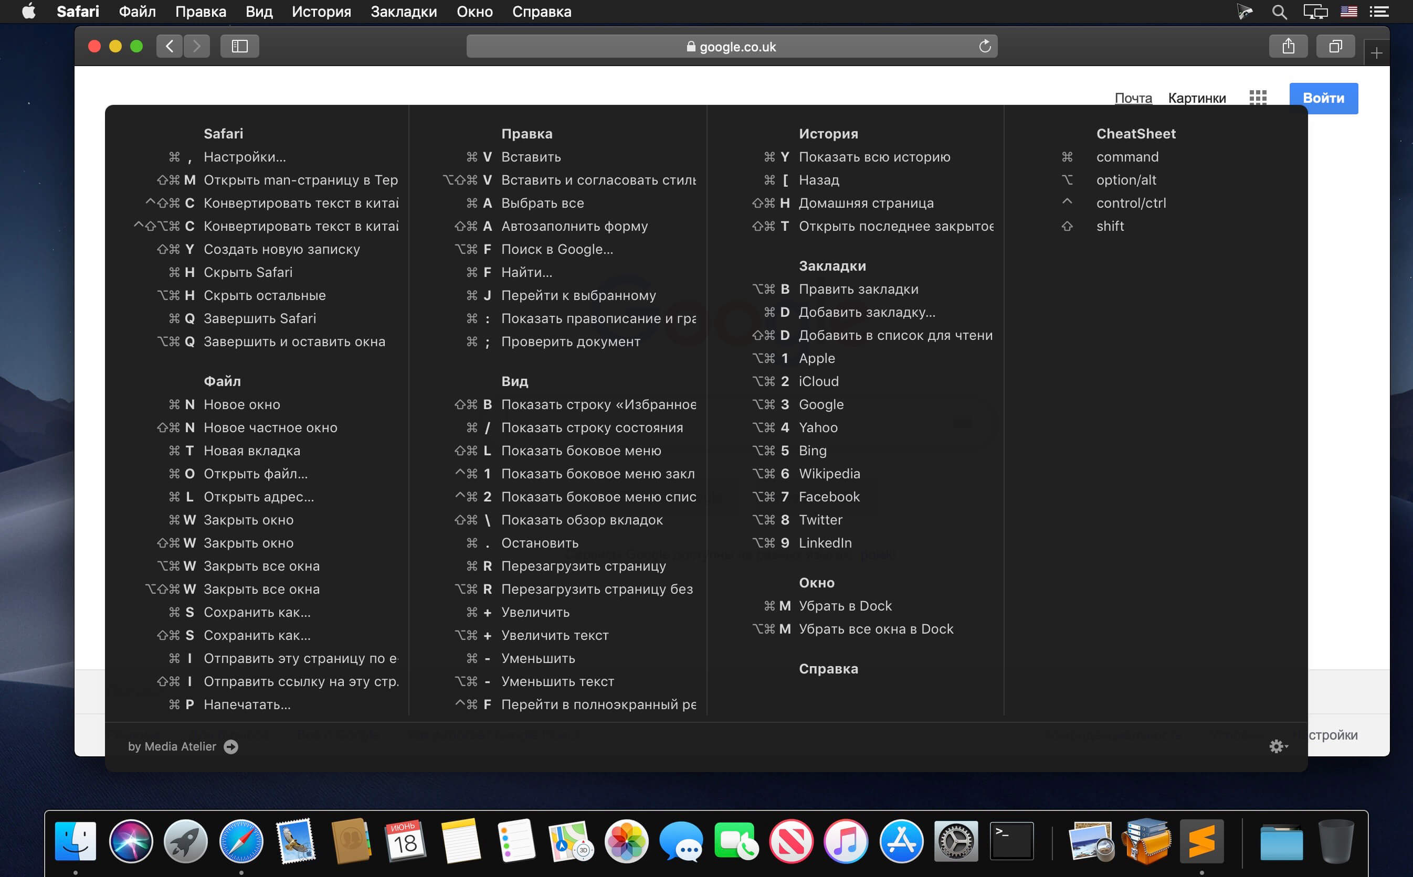Toggle Safari's sidebar button

(240, 46)
